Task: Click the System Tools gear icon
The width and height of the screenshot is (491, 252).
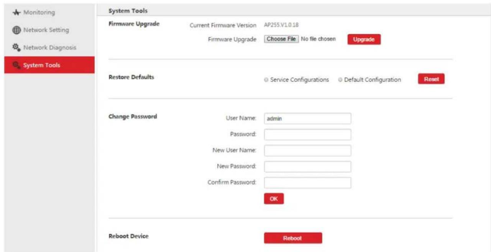Action: click(16, 65)
